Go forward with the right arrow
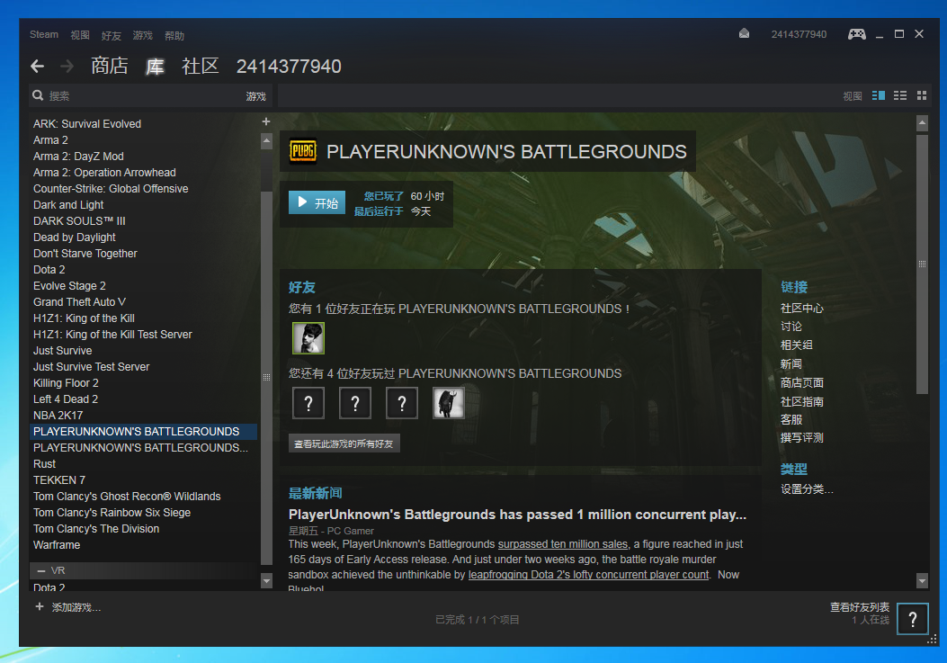 pos(67,66)
